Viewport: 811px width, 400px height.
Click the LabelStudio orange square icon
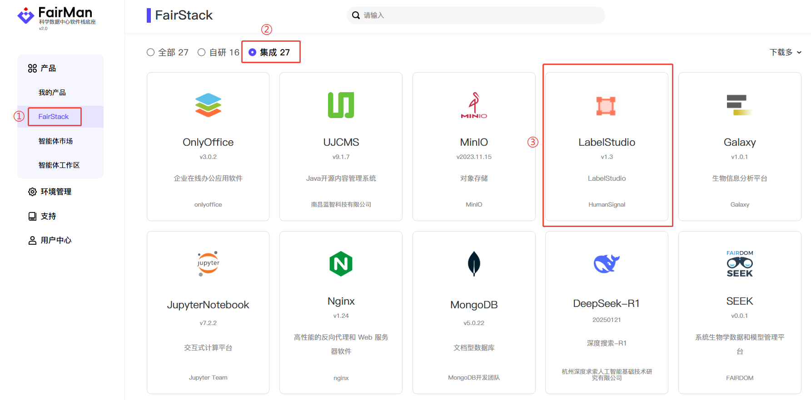[x=606, y=106]
